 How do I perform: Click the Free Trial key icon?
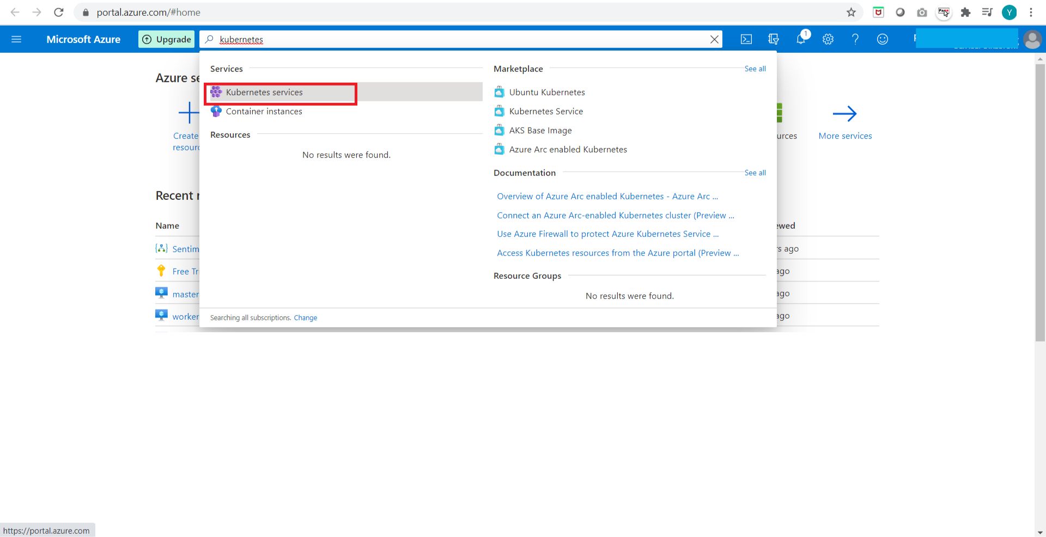(161, 271)
